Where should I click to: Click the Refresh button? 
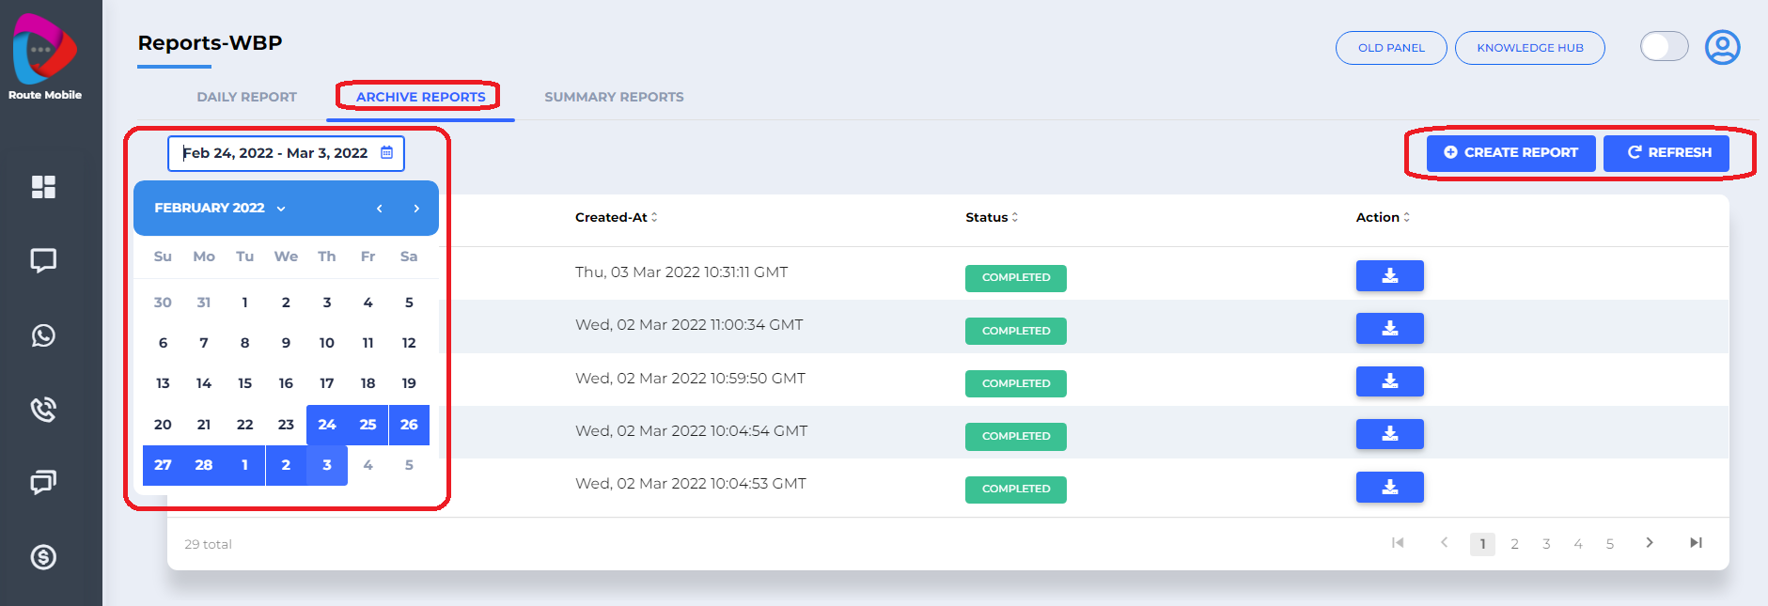pyautogui.click(x=1666, y=152)
